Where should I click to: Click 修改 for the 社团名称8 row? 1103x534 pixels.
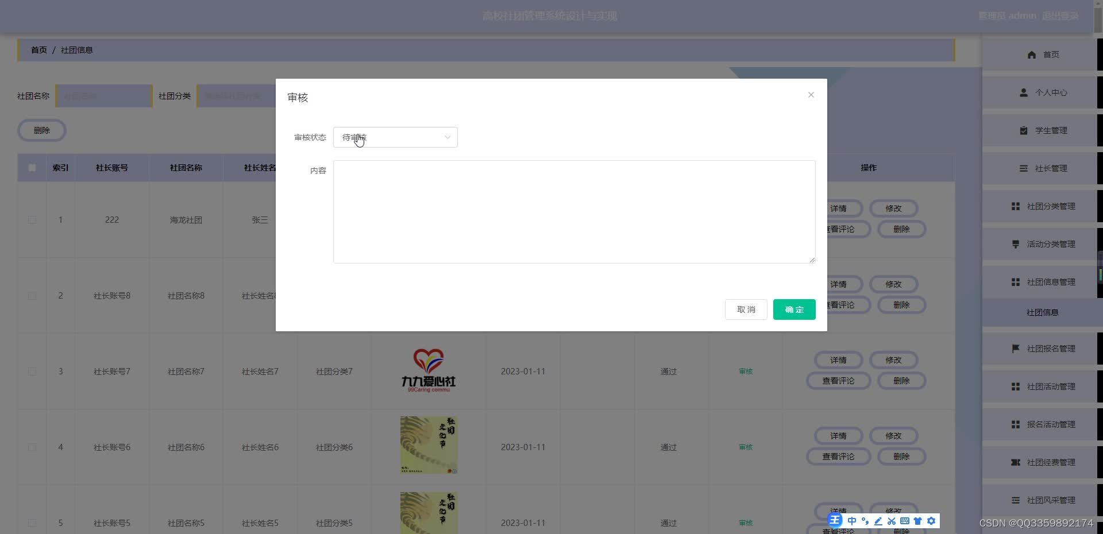893,284
